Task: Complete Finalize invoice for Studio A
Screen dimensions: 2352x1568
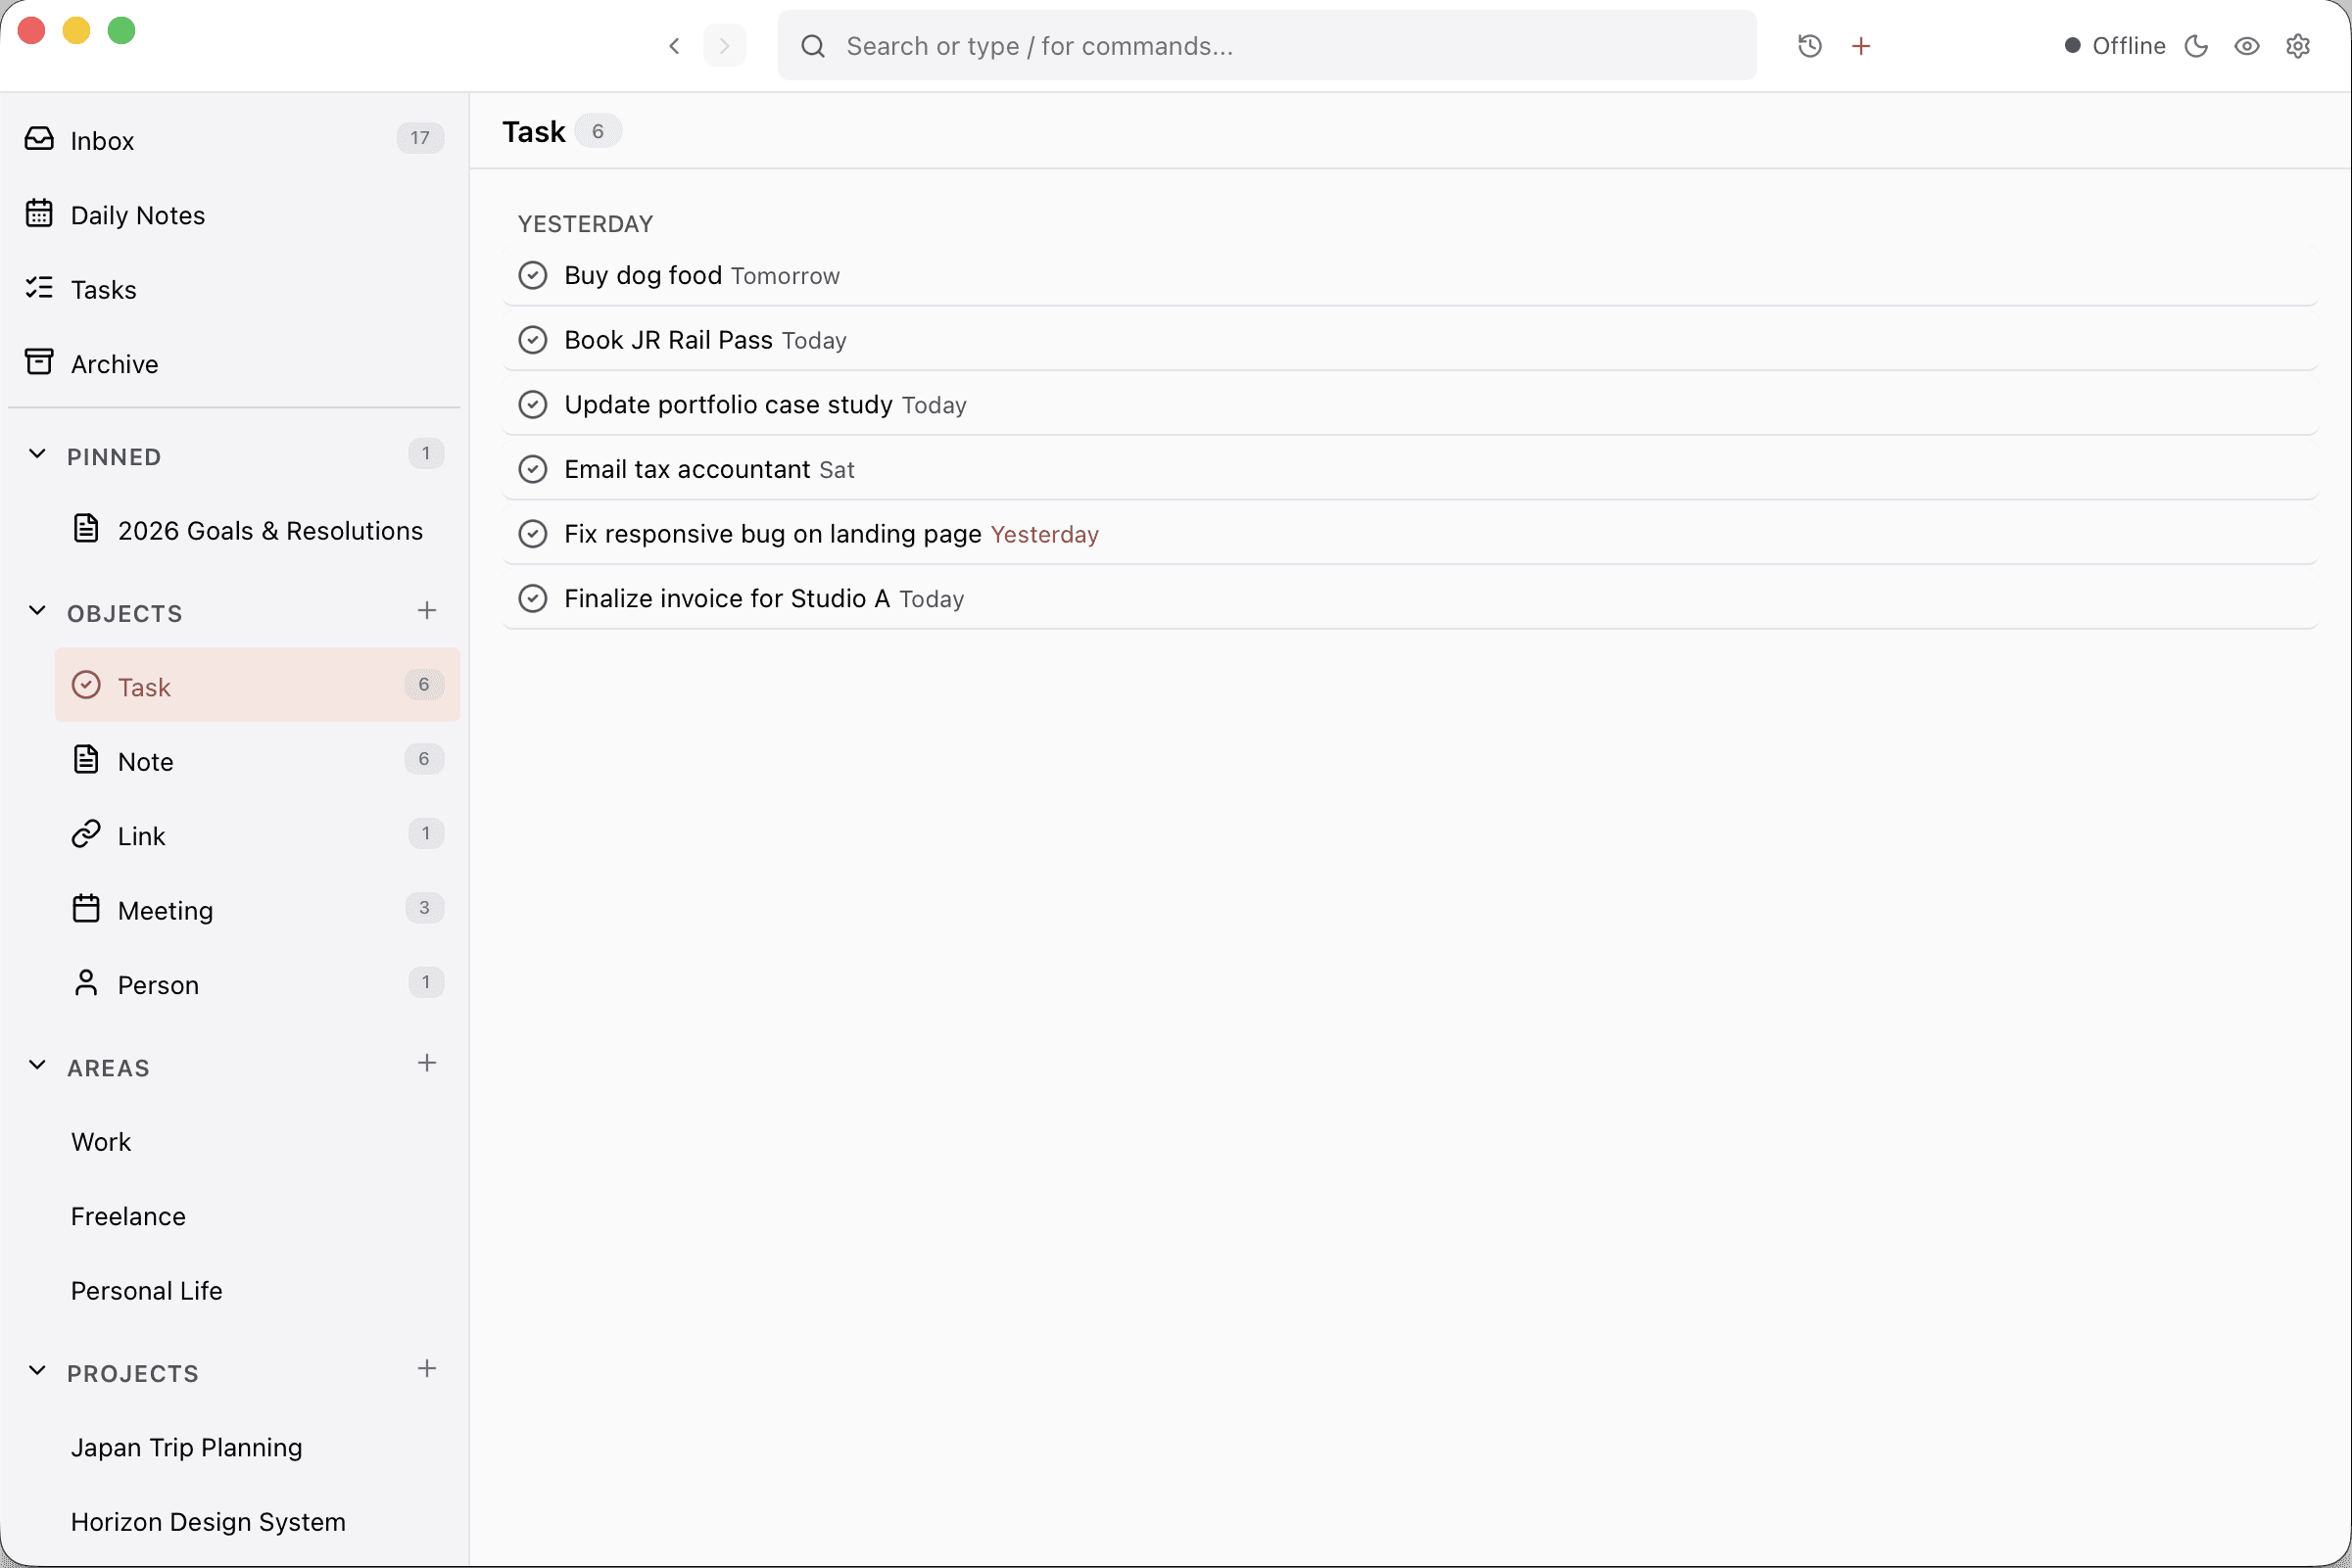Action: coord(533,598)
